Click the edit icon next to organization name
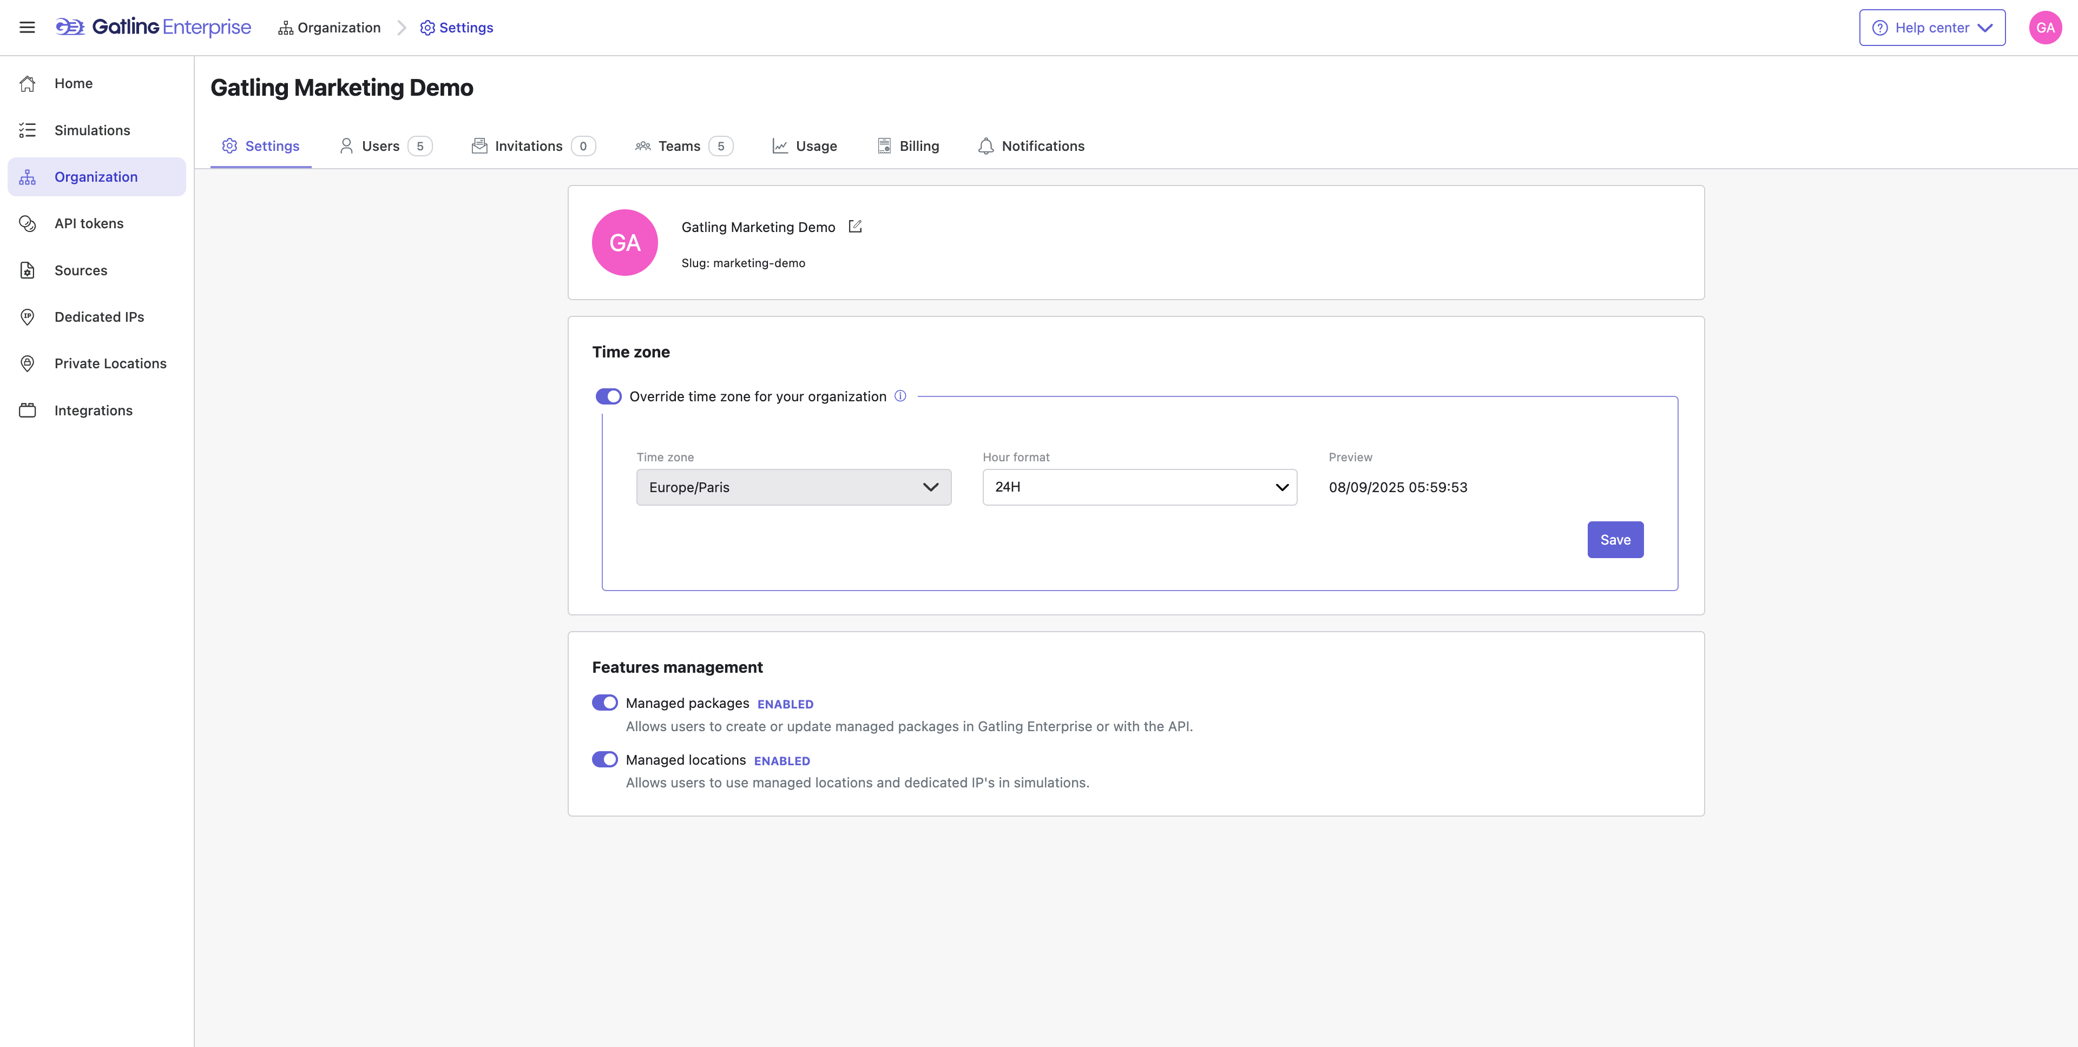2078x1047 pixels. pyautogui.click(x=855, y=227)
